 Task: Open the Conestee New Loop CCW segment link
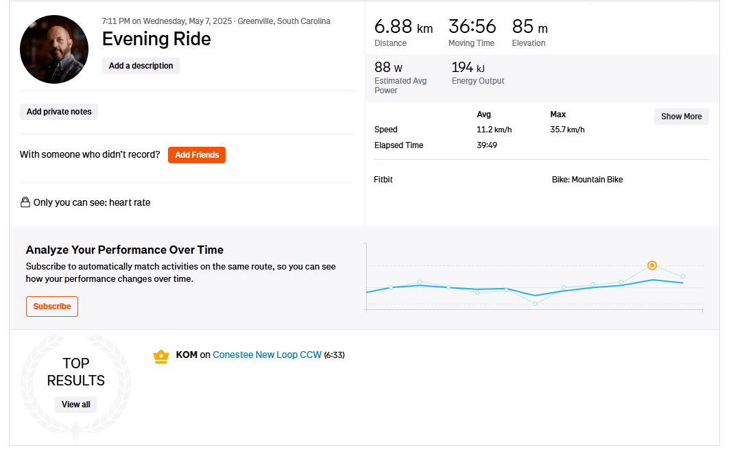click(267, 355)
